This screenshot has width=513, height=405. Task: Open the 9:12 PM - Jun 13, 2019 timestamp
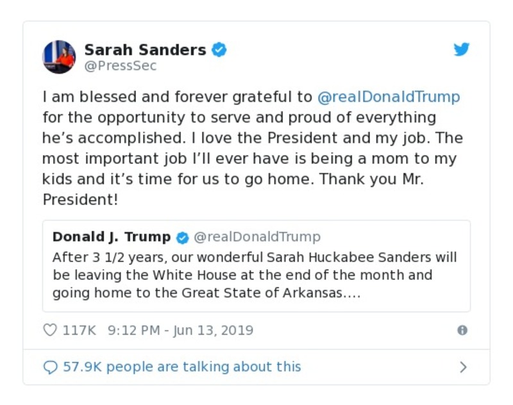[x=180, y=331]
